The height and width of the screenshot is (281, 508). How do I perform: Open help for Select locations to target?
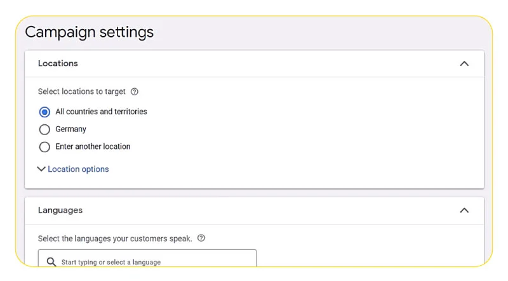click(135, 91)
